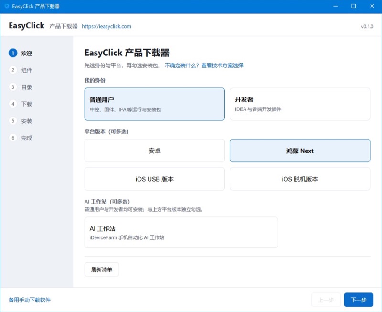Click the 刷新清单 button
Screen dimensions: 382x312
(x=102, y=269)
